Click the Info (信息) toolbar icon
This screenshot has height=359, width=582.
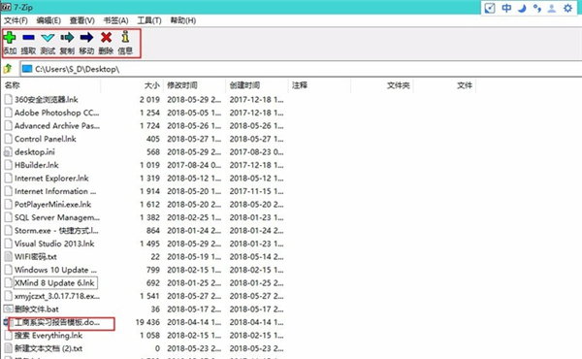coord(125,37)
